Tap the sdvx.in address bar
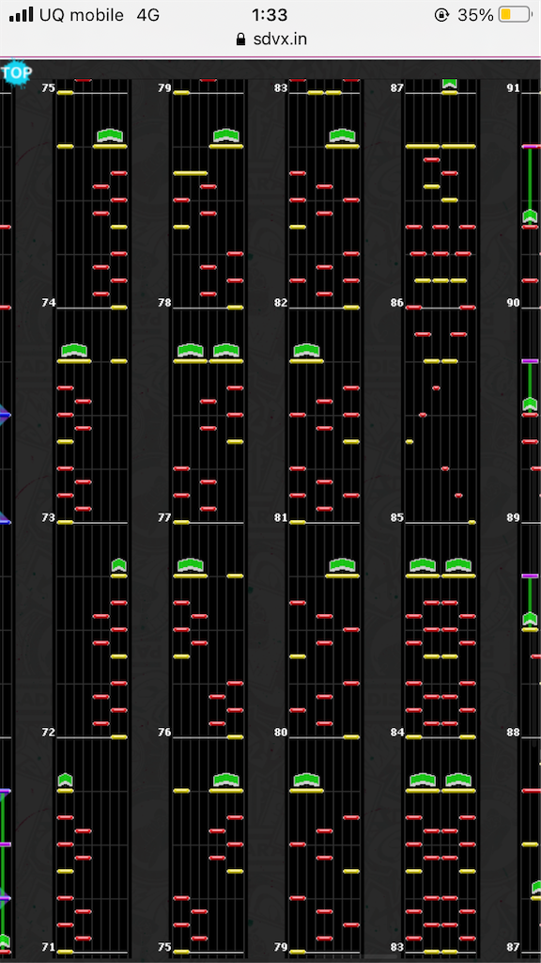Viewport: 541px width, 963px height. [270, 39]
